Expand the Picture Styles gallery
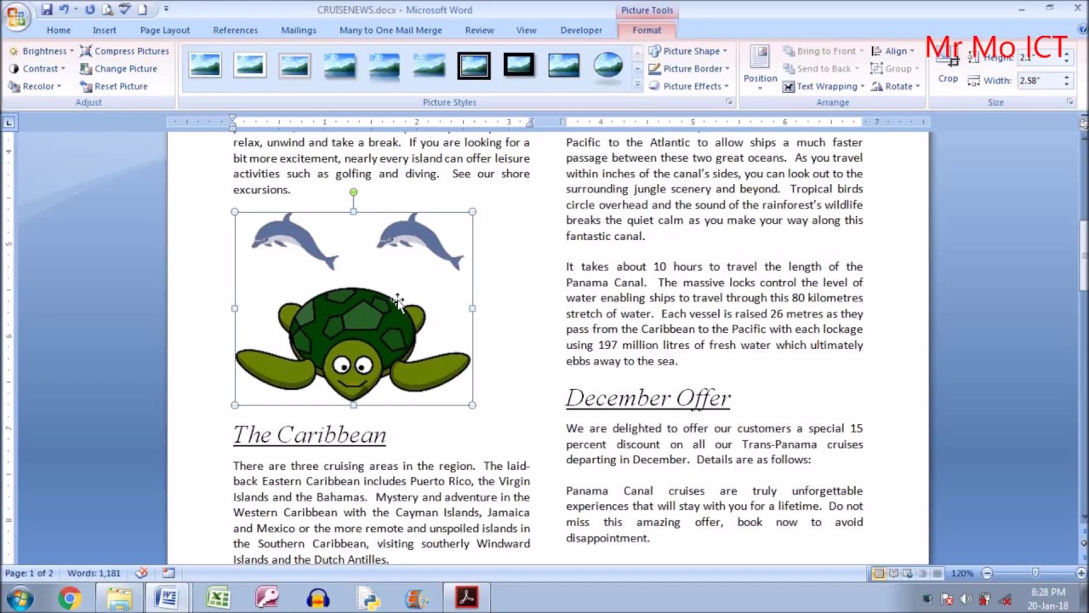1089x613 pixels. [637, 86]
